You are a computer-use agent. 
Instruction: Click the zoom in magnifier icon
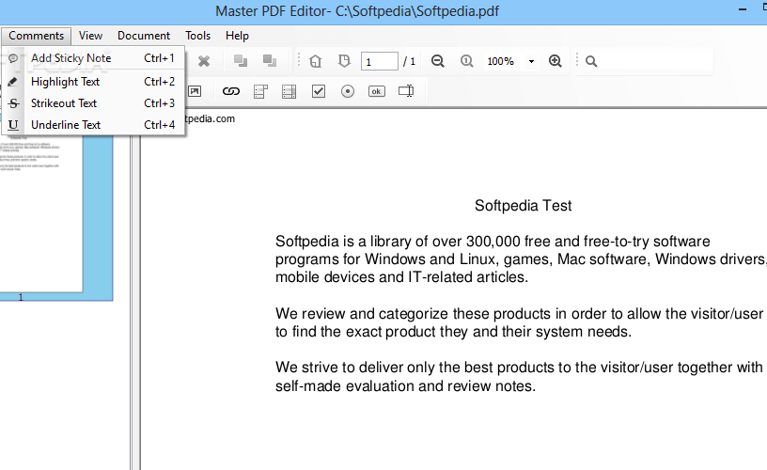pyautogui.click(x=556, y=61)
